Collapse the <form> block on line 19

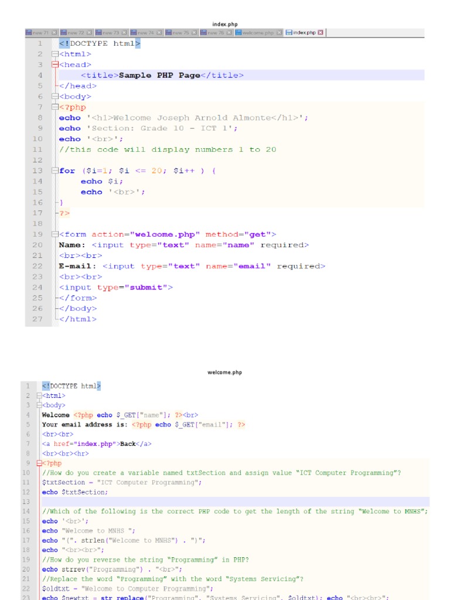pos(54,234)
